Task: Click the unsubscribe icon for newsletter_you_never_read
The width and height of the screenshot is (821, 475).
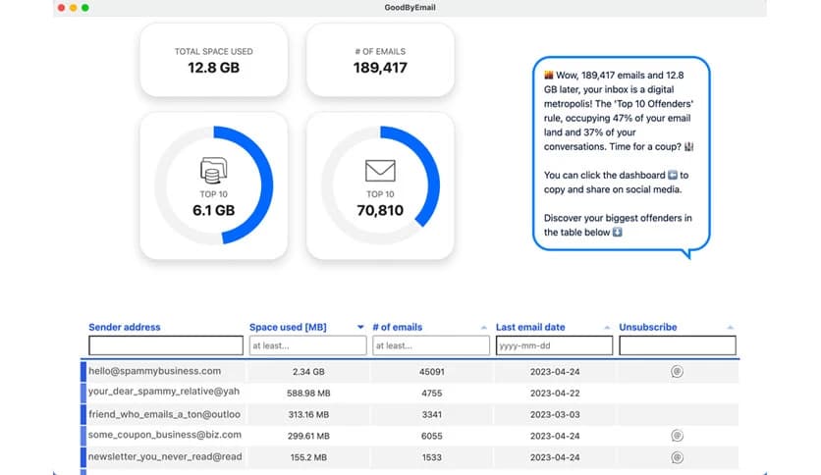Action: point(677,457)
